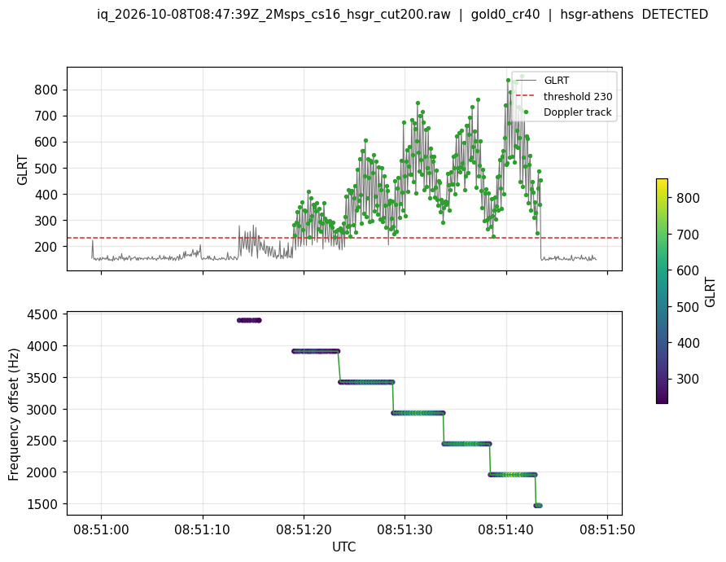This screenshot has width=726, height=562.
Task: Click the 700 tick label on the colorbar
Action: pyautogui.click(x=688, y=235)
